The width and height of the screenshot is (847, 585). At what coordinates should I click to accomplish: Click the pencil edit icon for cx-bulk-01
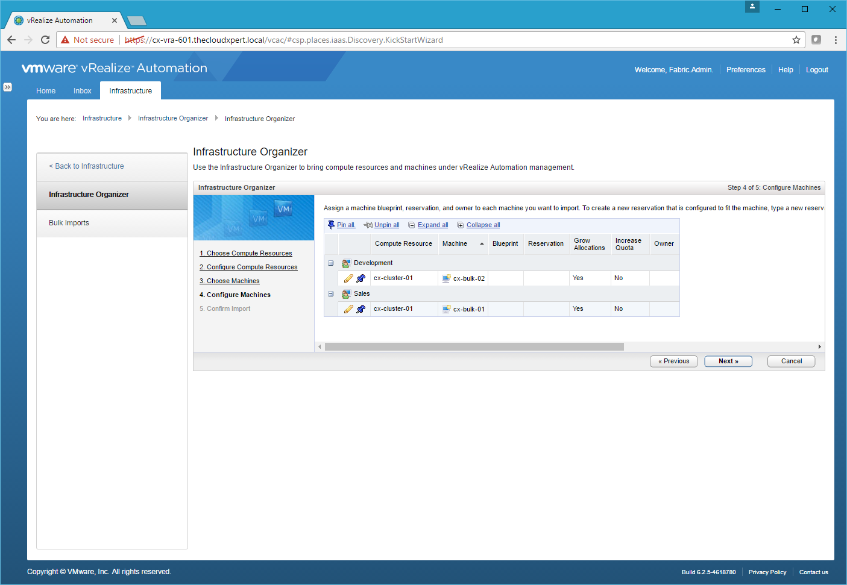pos(348,309)
